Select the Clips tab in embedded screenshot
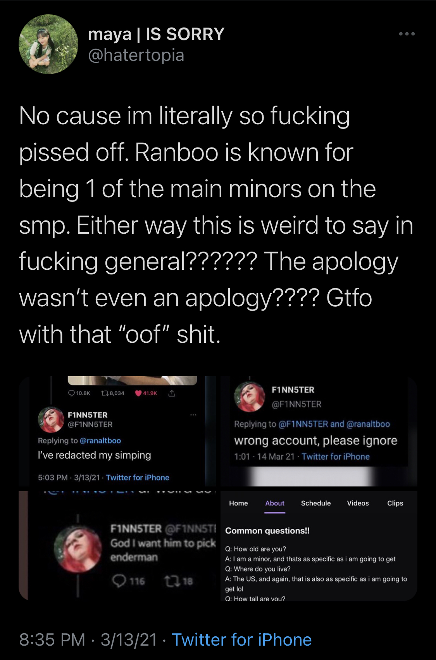The image size is (436, 660). click(x=395, y=503)
